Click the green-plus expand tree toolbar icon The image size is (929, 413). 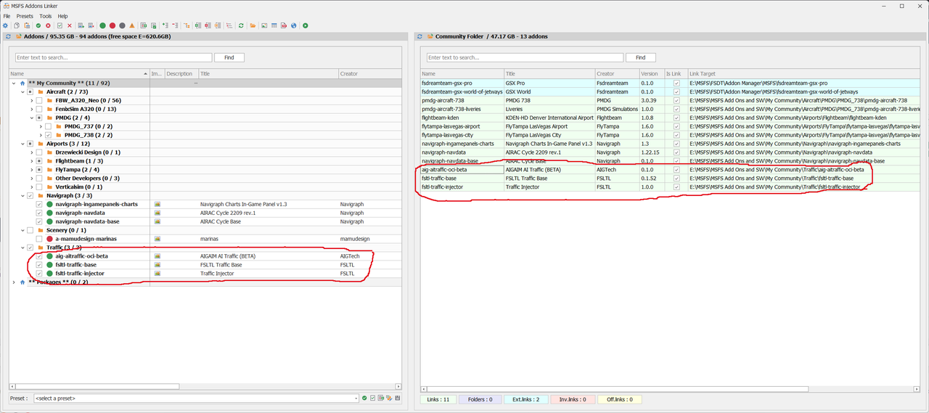165,25
